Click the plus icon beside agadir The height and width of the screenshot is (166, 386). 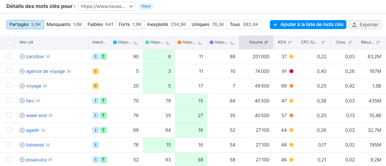(22, 130)
